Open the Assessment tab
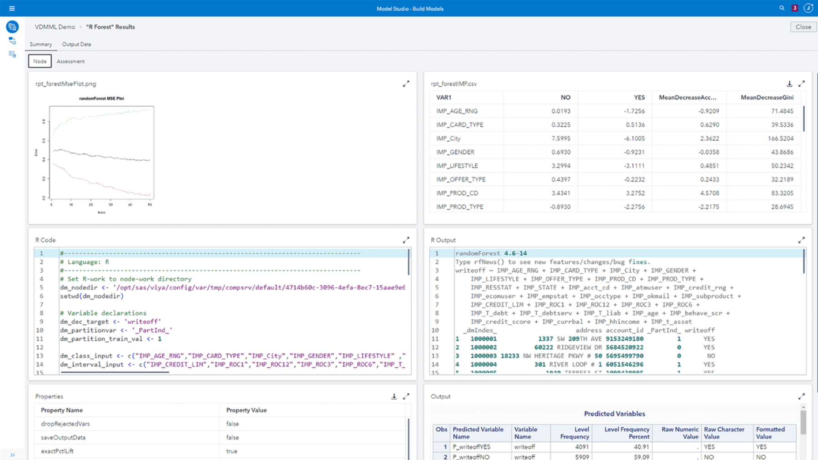Screen dimensions: 818x460 click(x=70, y=61)
